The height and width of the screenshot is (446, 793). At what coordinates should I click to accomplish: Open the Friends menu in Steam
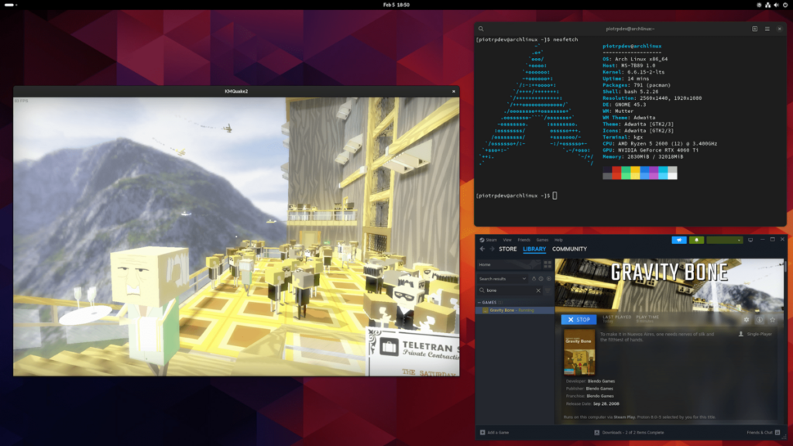(x=524, y=240)
